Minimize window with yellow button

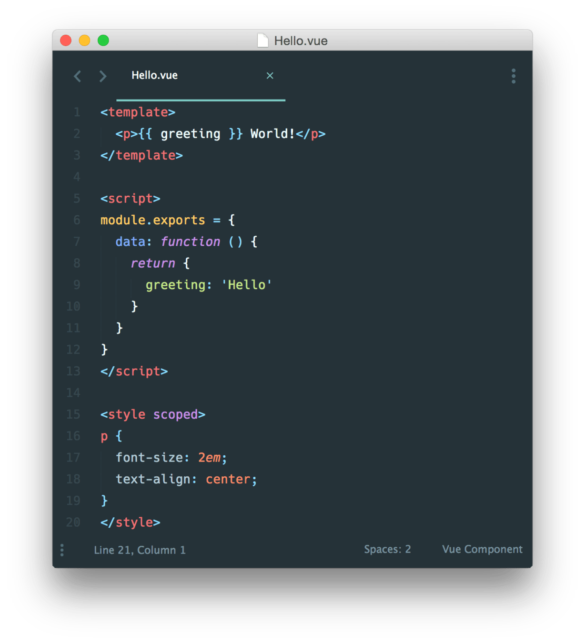tap(84, 40)
